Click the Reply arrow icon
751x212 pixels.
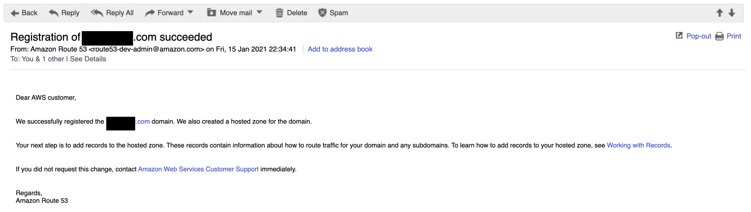click(x=54, y=13)
